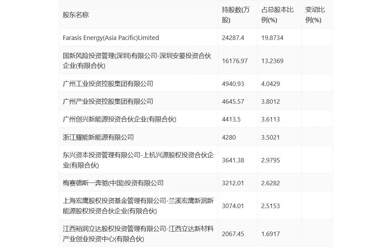Select the 2.5153 percentage value

click(270, 206)
